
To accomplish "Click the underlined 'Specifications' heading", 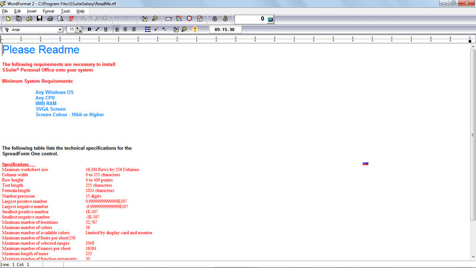I will [15, 164].
